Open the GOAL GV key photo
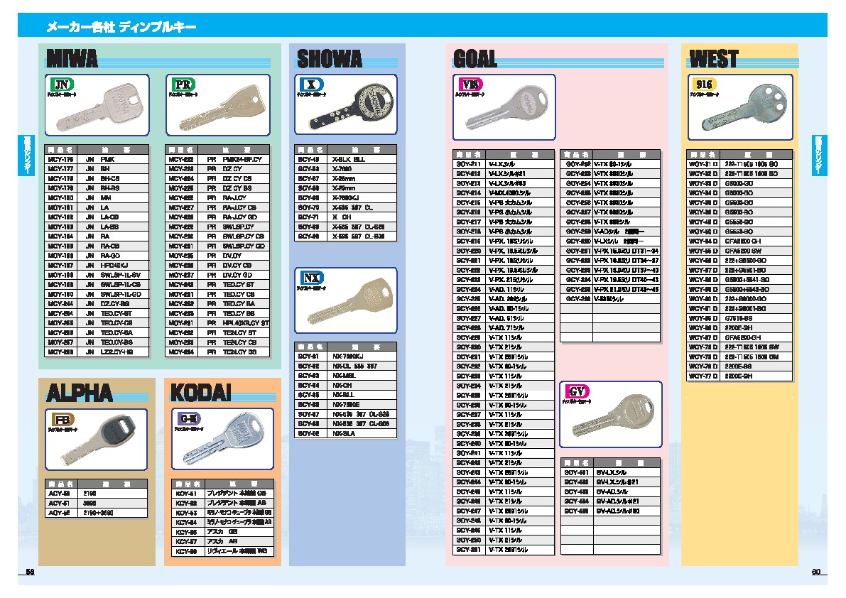Viewport: 846px width, 598px height. pyautogui.click(x=614, y=417)
